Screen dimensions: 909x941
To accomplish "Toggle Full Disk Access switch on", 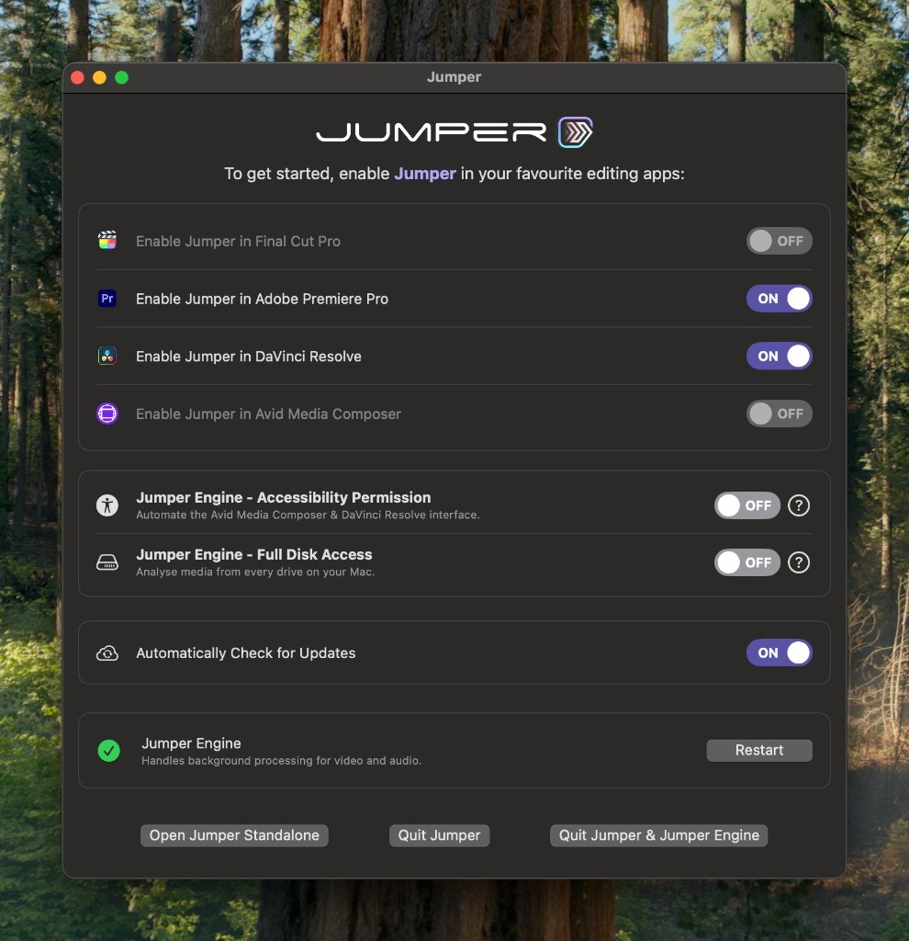I will [x=747, y=562].
